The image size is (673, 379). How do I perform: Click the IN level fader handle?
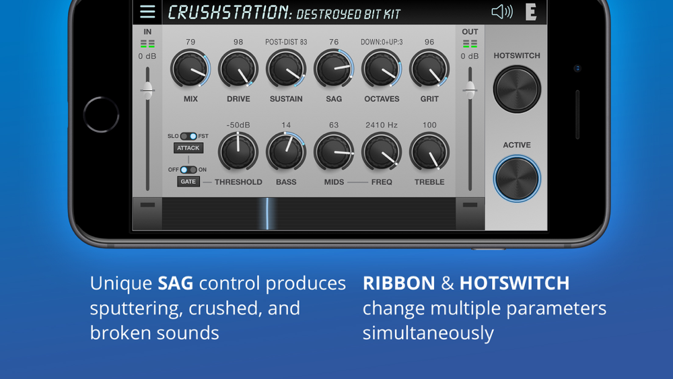147,90
